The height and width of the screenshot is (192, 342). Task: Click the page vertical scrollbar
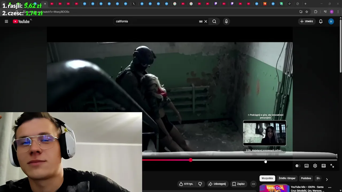coord(340,45)
